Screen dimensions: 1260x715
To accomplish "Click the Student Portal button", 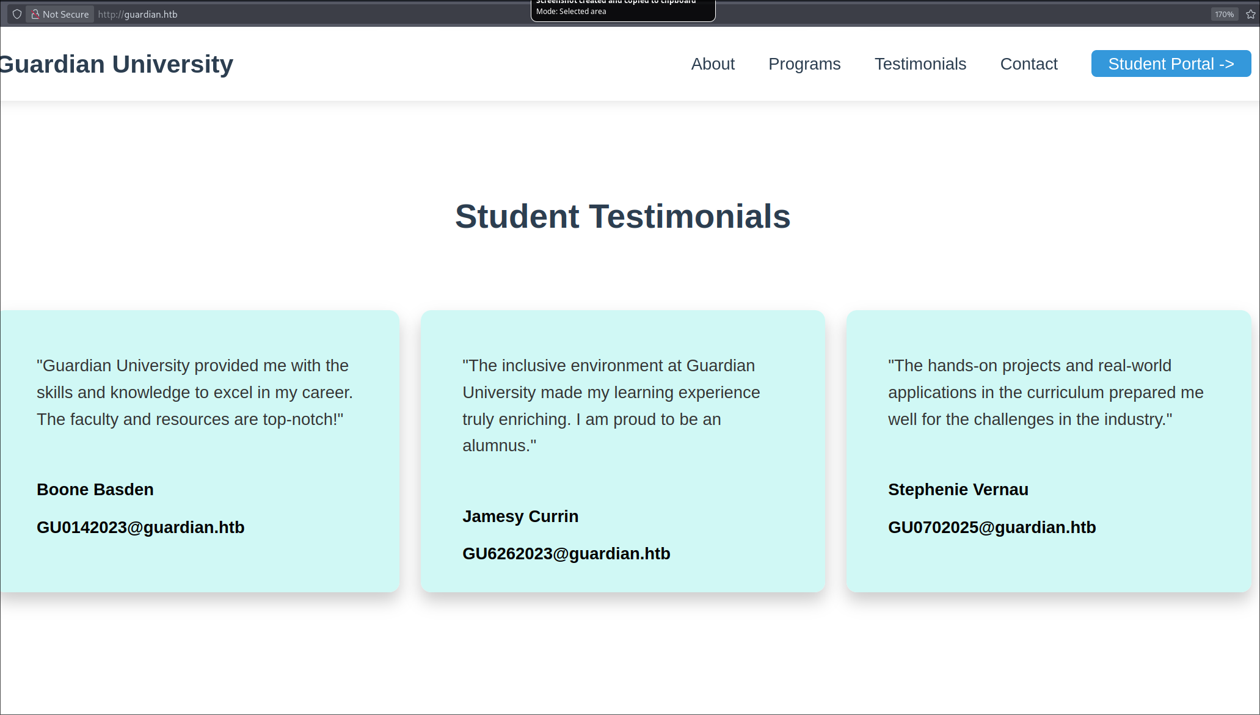I will [1171, 64].
